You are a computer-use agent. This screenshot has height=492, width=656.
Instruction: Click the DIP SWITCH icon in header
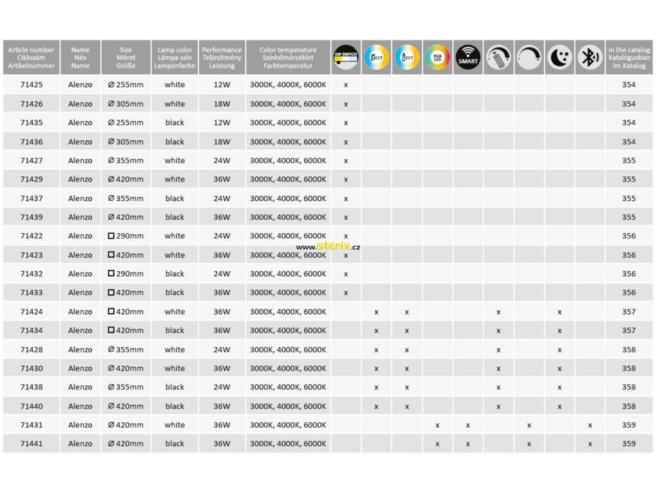[346, 58]
